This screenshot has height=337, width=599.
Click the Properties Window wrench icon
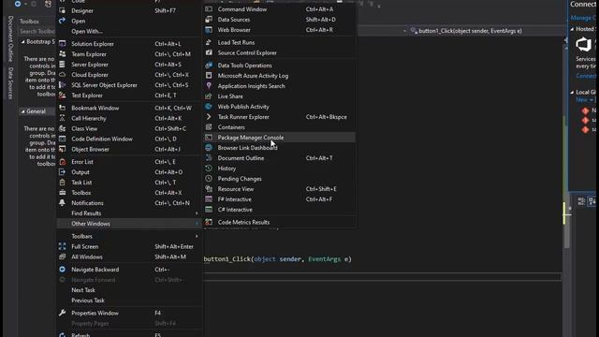(63, 313)
